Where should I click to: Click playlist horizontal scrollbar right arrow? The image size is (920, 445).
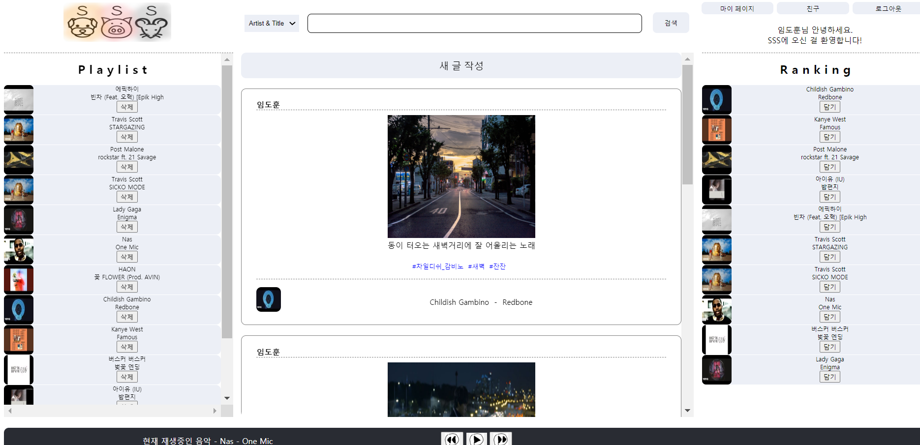coord(215,411)
